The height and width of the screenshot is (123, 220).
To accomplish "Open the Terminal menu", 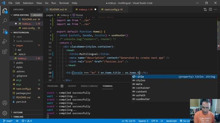I will click(x=64, y=3).
